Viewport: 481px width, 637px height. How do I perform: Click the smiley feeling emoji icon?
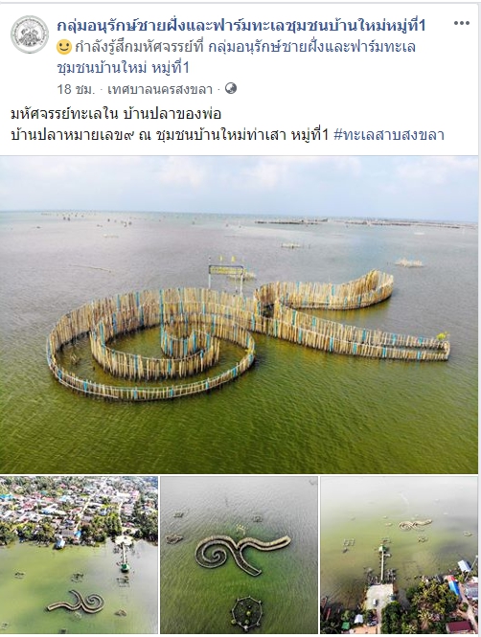coord(64,47)
